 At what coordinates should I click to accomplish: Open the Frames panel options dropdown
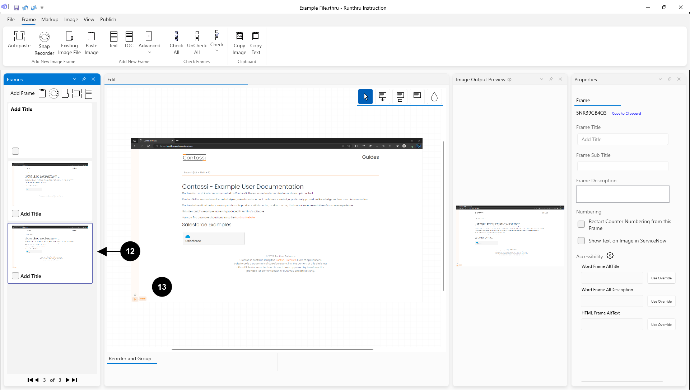75,79
